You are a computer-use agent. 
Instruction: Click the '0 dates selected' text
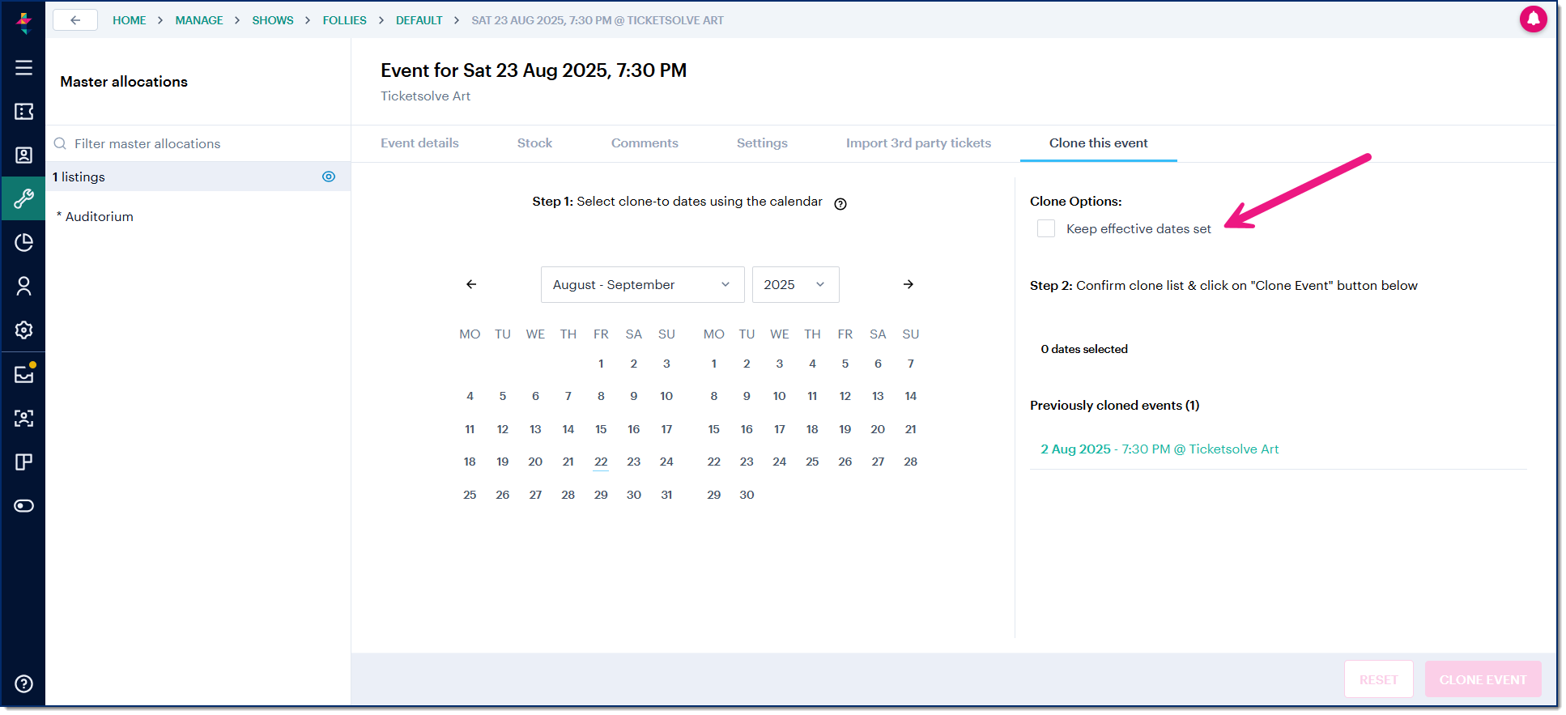[1084, 349]
